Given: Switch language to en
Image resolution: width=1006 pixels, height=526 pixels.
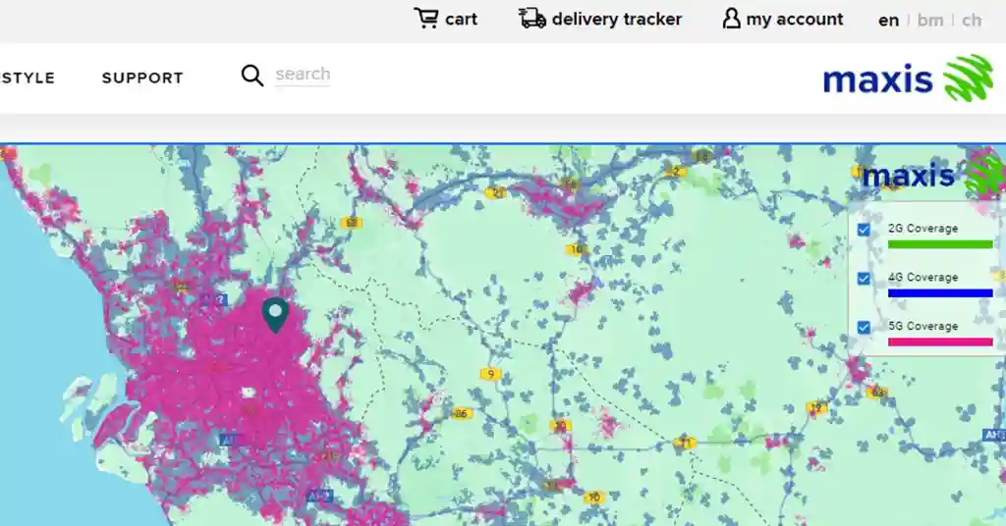Looking at the screenshot, I should coord(888,21).
